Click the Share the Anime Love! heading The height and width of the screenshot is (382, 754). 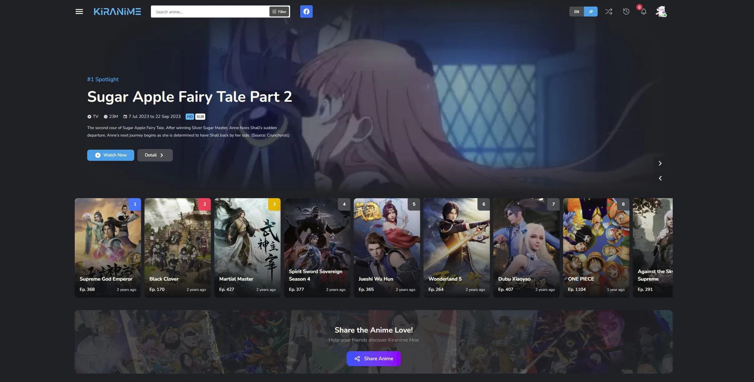click(x=373, y=330)
